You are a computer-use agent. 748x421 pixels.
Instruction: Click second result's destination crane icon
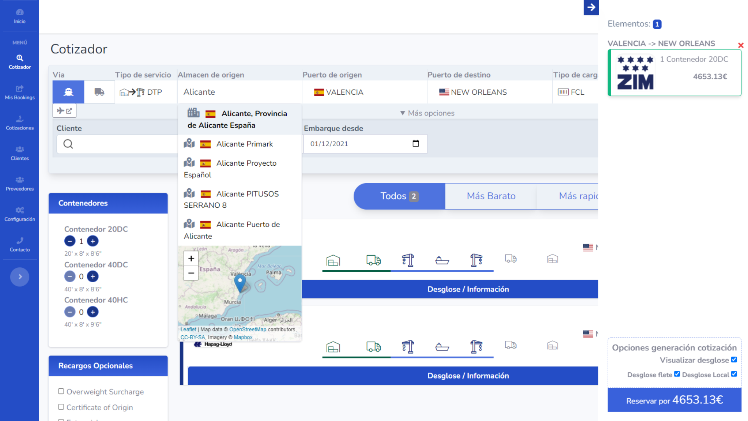[476, 347]
